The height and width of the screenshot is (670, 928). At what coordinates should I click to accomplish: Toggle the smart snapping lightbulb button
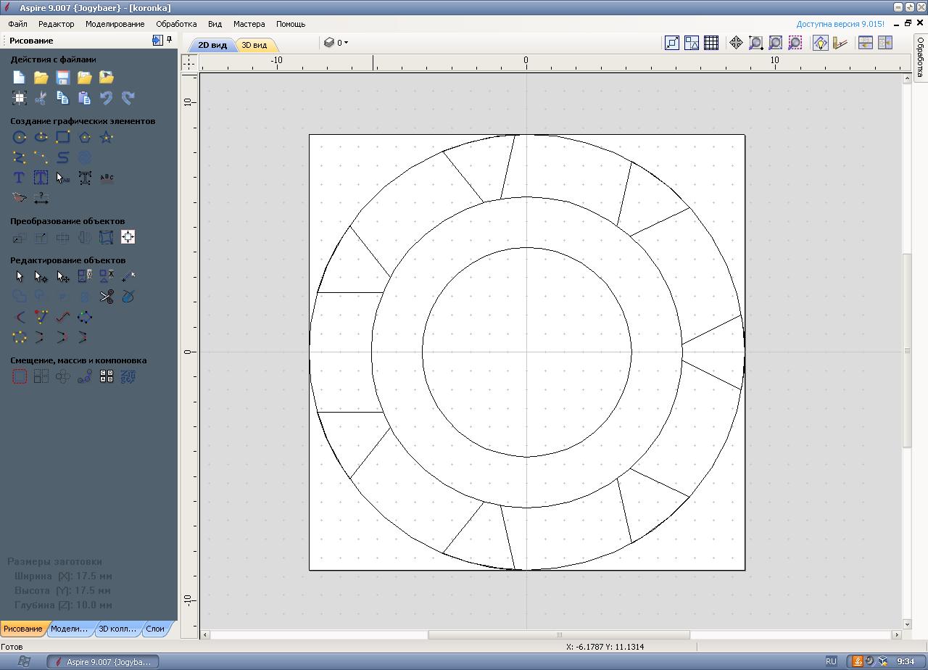820,43
